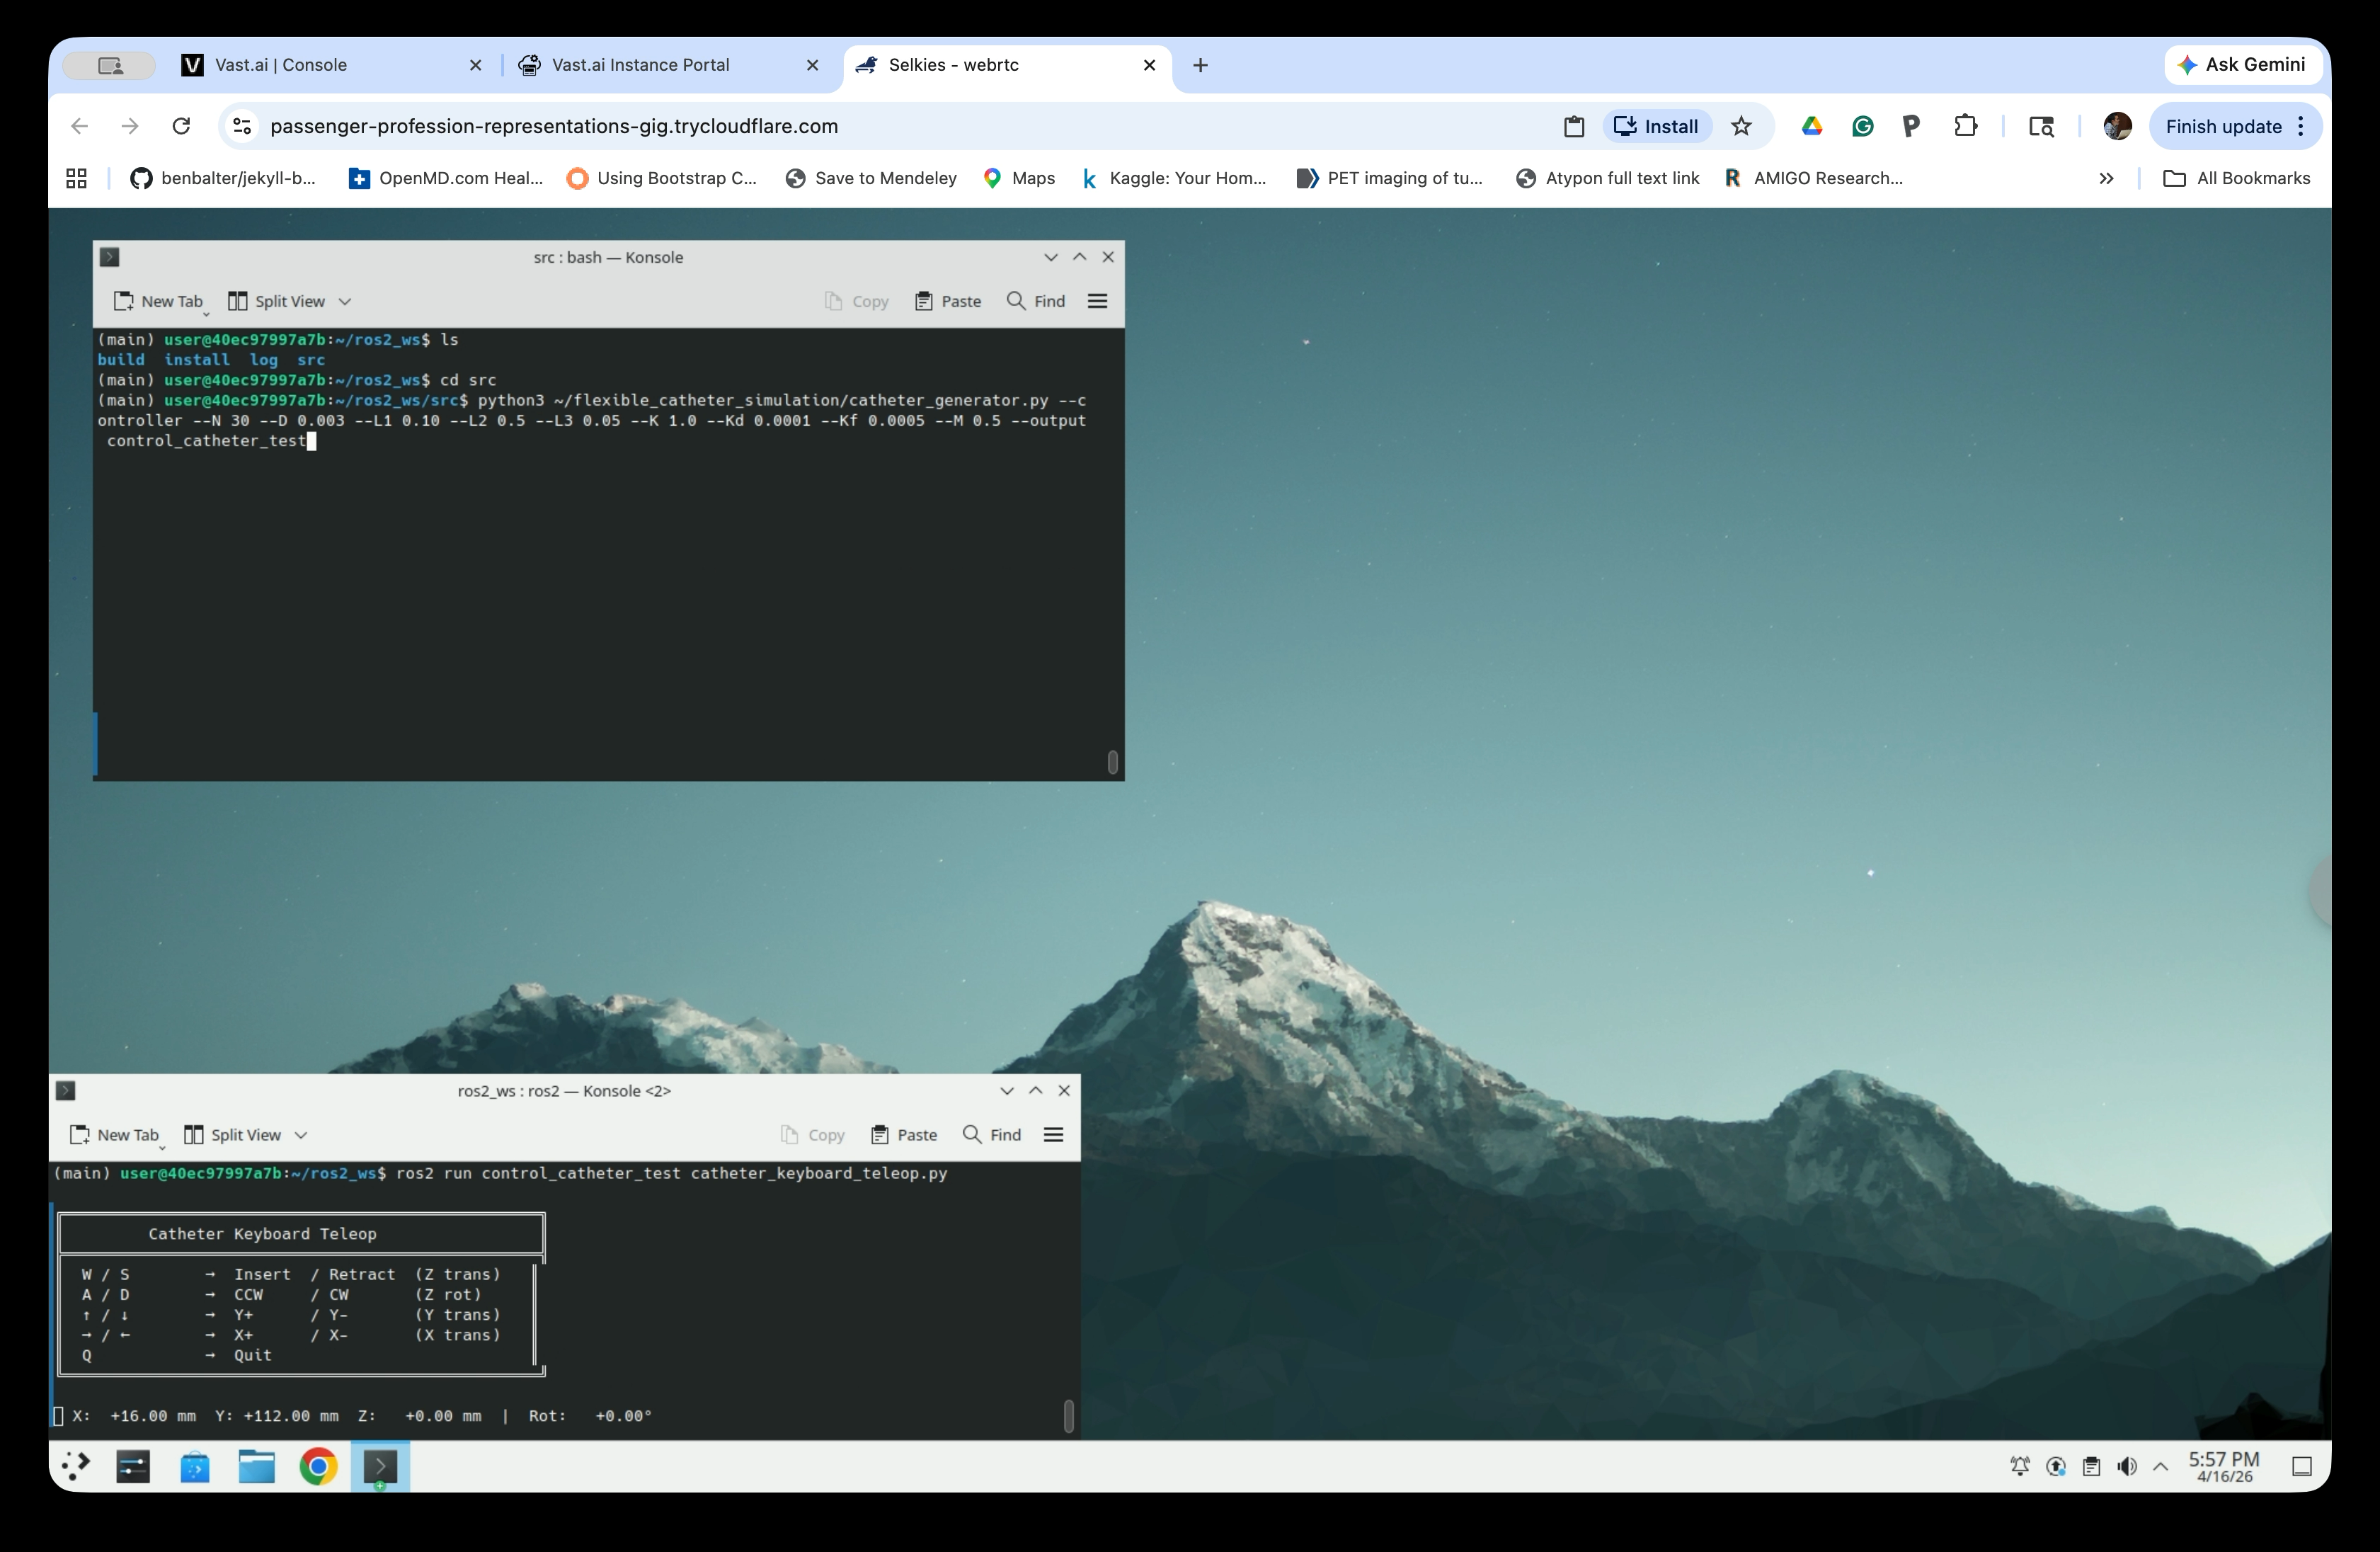Expand the hidden system tray icons

click(2161, 1467)
